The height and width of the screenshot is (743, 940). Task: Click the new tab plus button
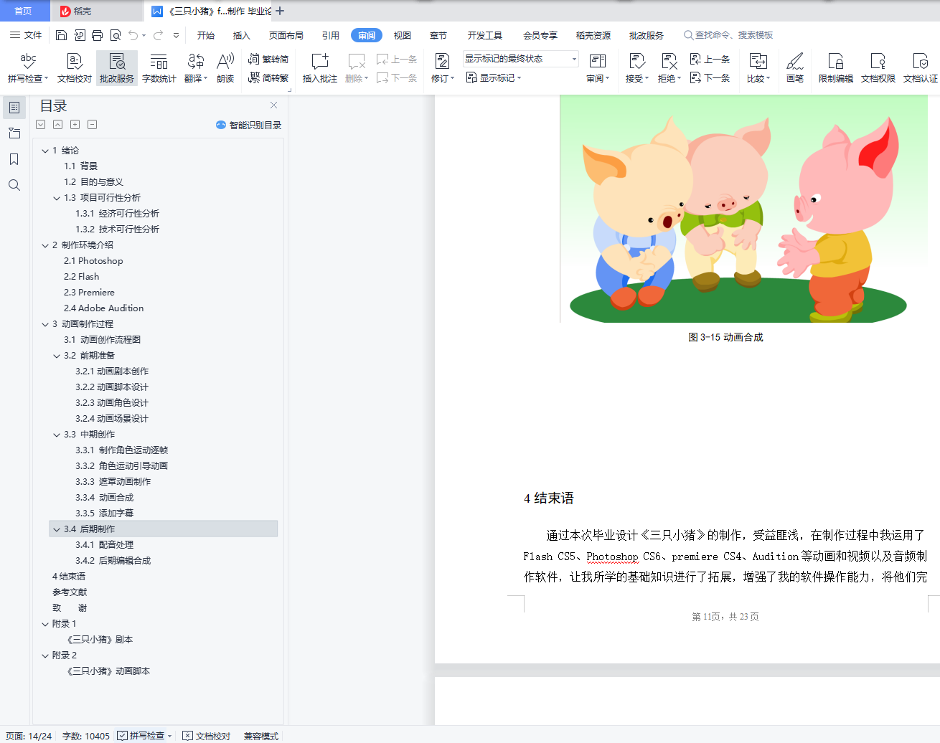[280, 11]
